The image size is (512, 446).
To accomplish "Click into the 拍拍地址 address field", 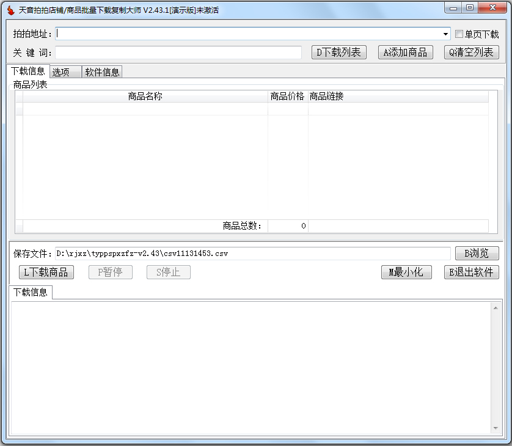I will pyautogui.click(x=251, y=34).
